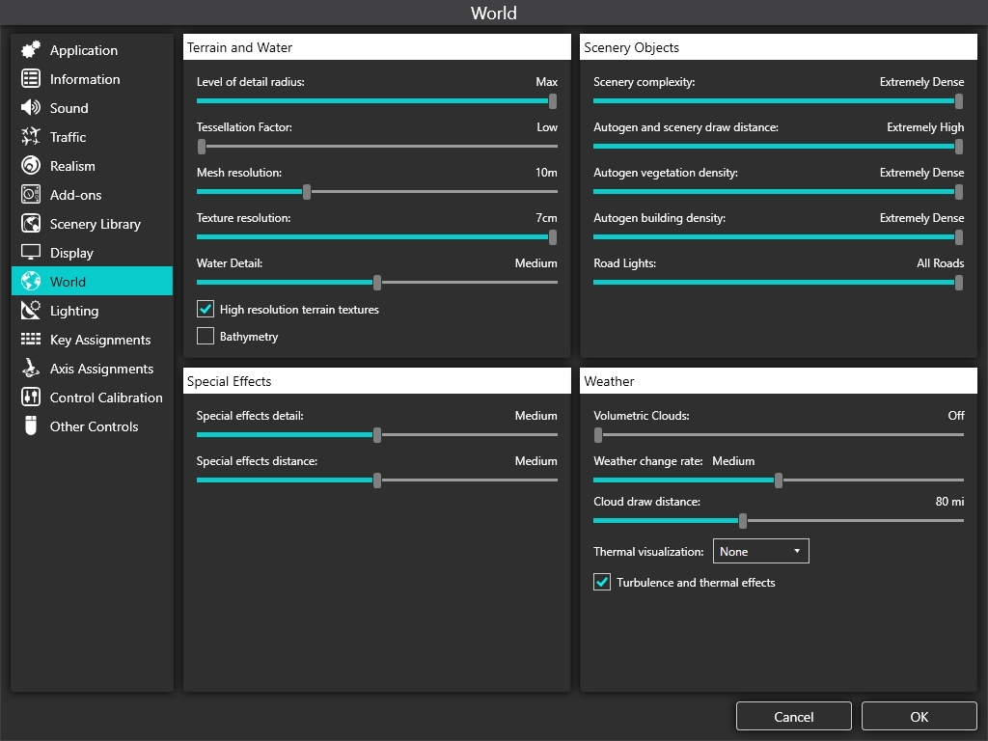
Task: Click the Water Detail slider handle
Action: pos(377,283)
